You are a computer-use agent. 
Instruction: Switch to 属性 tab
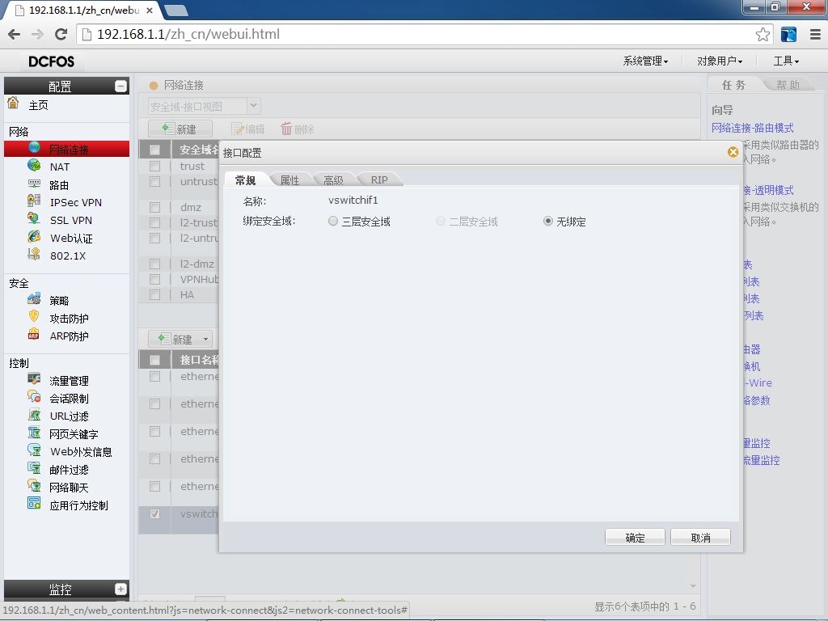[289, 180]
